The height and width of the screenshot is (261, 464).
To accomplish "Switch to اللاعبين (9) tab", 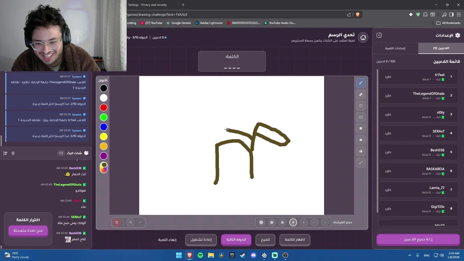I will pyautogui.click(x=441, y=48).
